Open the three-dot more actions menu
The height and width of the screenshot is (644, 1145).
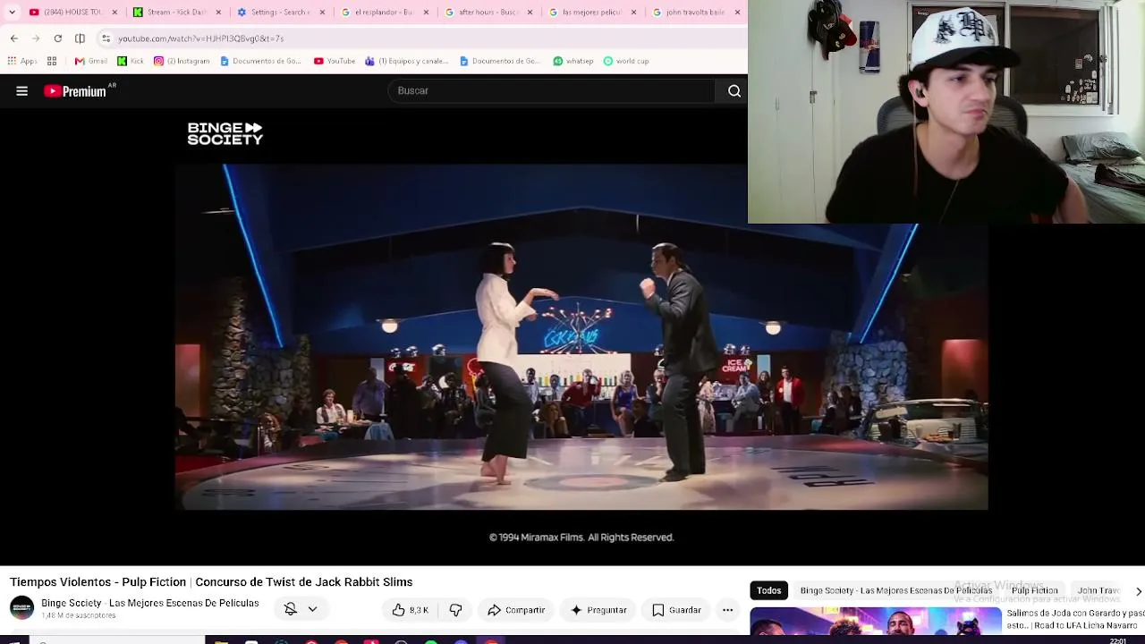point(727,610)
